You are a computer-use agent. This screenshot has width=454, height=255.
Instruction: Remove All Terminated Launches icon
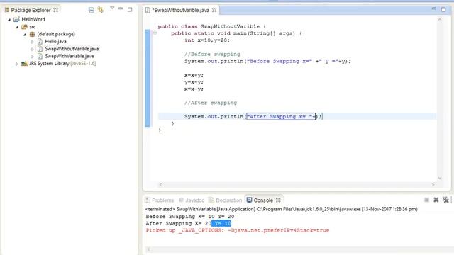pos(445,200)
